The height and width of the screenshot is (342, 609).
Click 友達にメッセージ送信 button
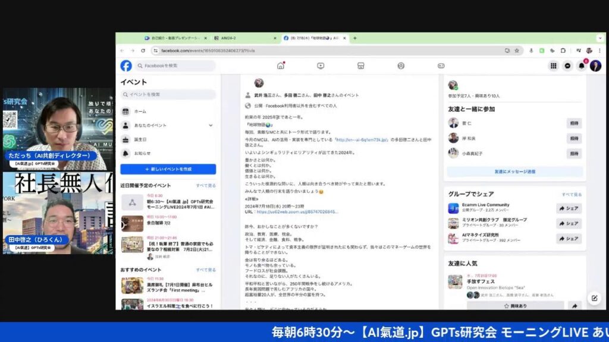[514, 172]
